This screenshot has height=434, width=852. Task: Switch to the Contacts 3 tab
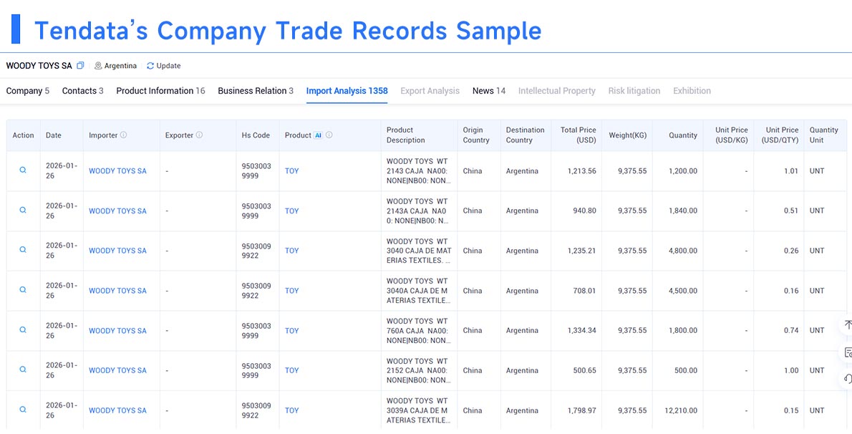tap(82, 91)
